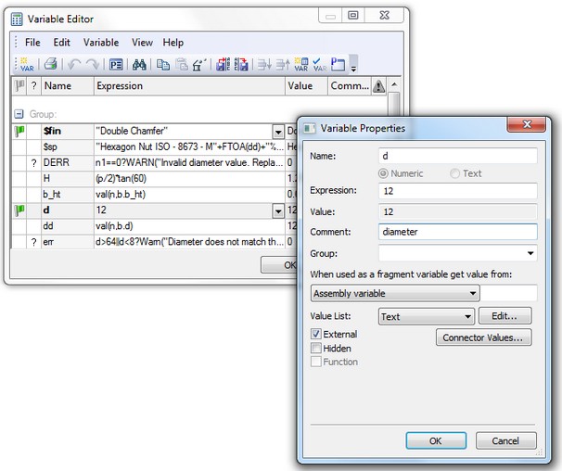Click the New Variable toolbar icon

click(27, 65)
